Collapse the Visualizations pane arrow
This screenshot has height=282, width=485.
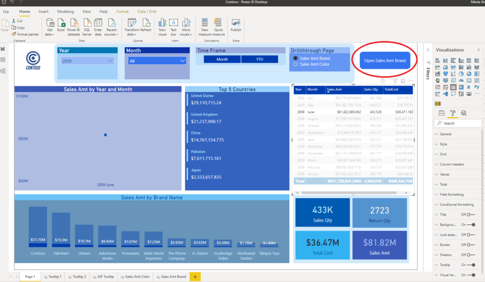[478, 50]
